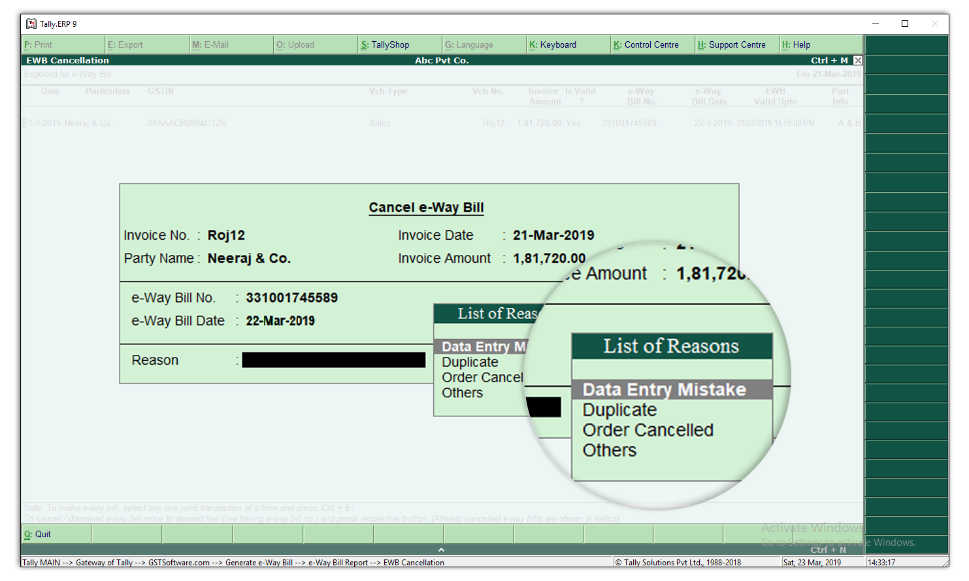The height and width of the screenshot is (581, 969).
Task: Click the navigation path in status bar
Action: tap(233, 562)
